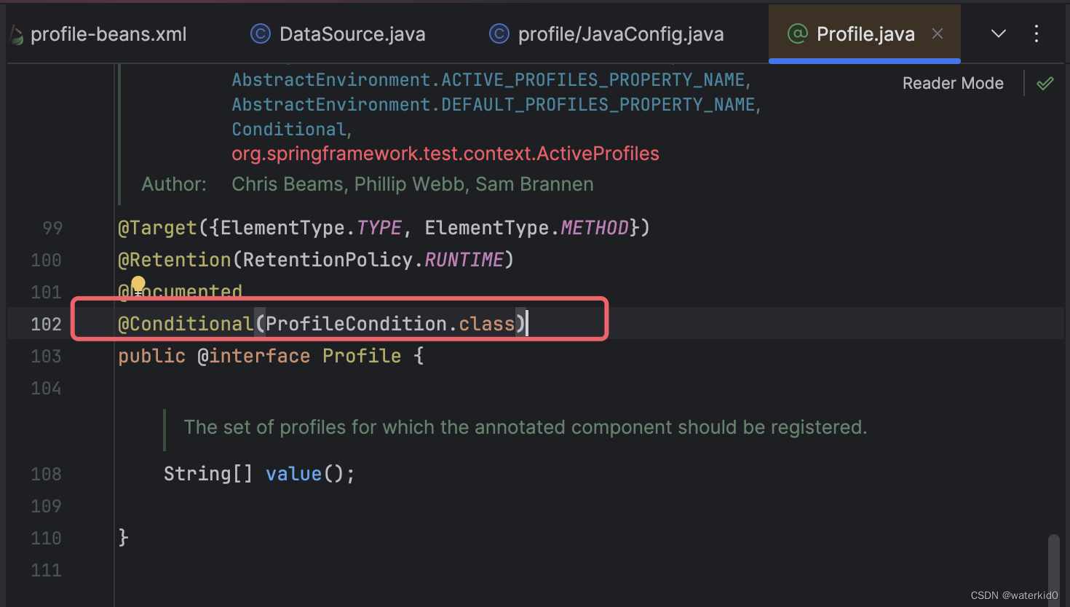Click line number 99 in the gutter
Screen dimensions: 1070x607
click(52, 228)
